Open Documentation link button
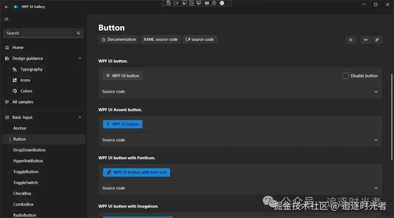This screenshot has height=218, width=394. coord(119,39)
